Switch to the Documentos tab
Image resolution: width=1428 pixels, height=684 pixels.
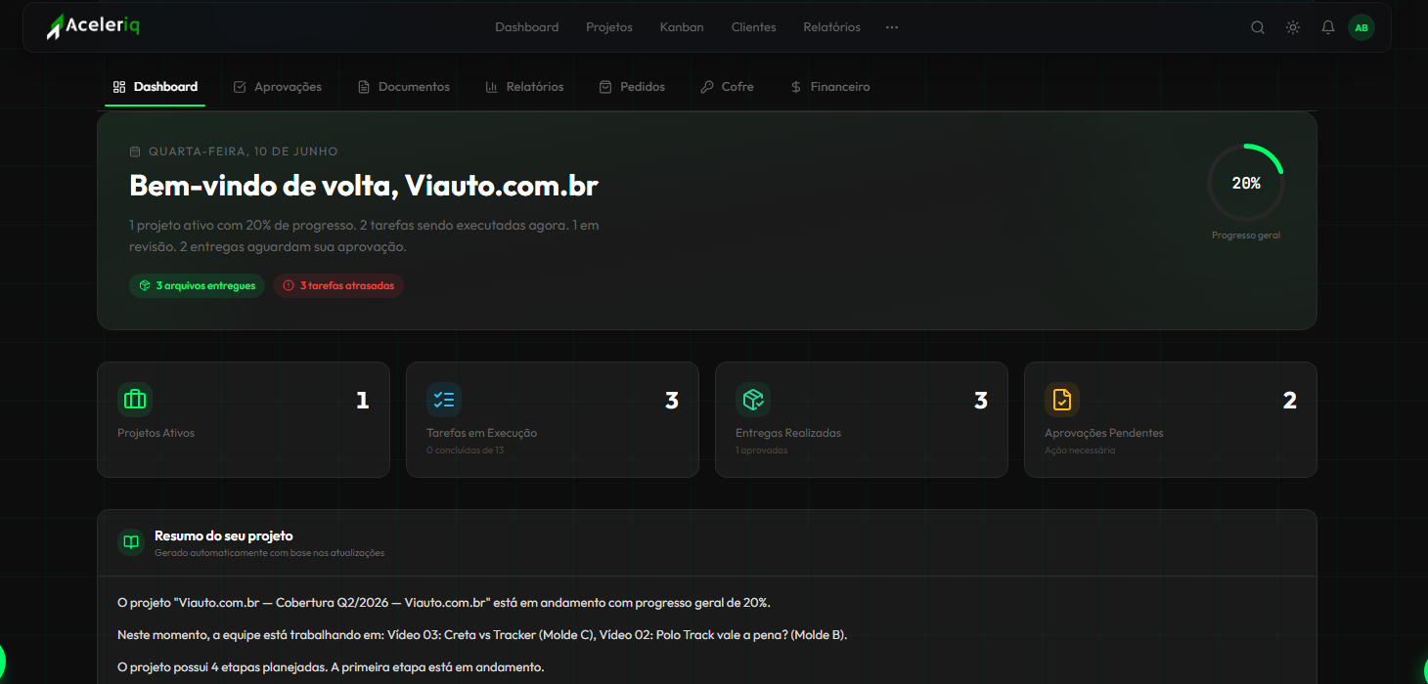click(403, 87)
